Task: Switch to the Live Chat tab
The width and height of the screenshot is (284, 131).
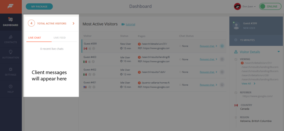Action: tap(35, 38)
